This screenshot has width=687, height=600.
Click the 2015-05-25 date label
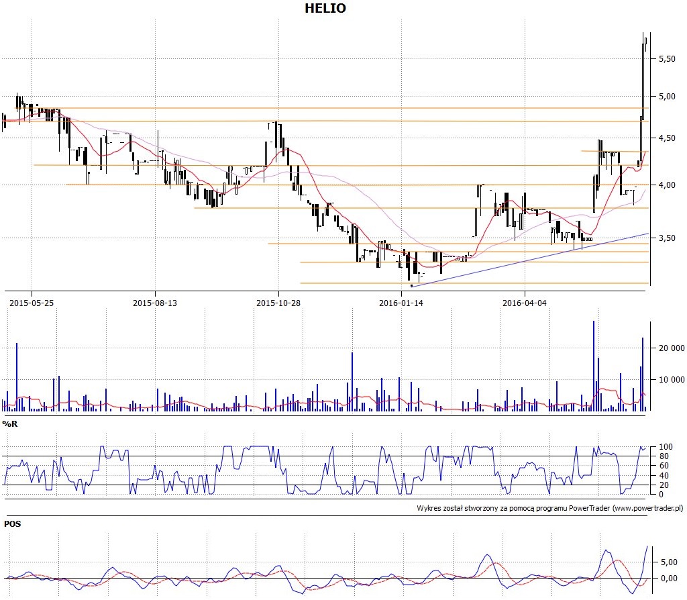(32, 303)
